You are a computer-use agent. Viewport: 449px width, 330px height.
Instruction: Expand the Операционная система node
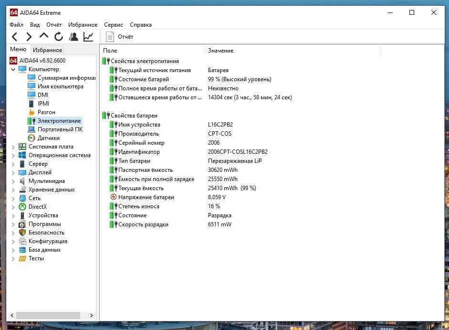click(13, 155)
